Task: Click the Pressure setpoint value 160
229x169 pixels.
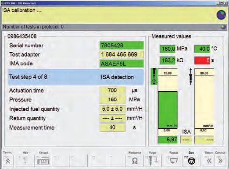Action: pos(112,99)
